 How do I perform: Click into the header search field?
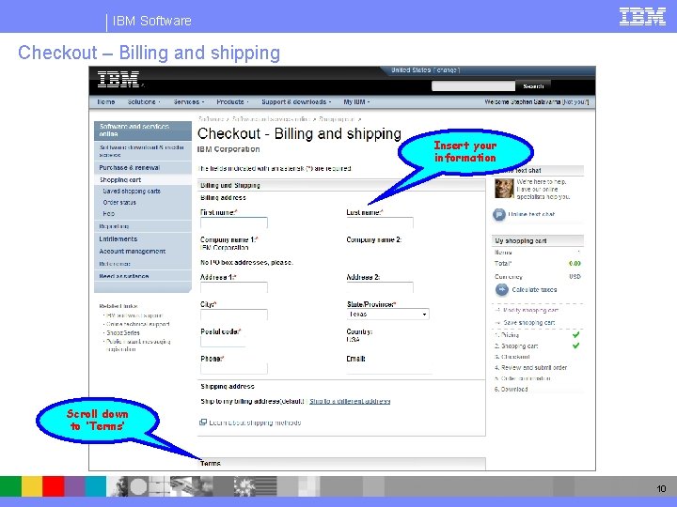pyautogui.click(x=473, y=86)
